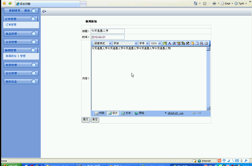Open the edit/paste tools icon in editor toolbar
Viewport: 252px width, 166px height.
pos(165,43)
